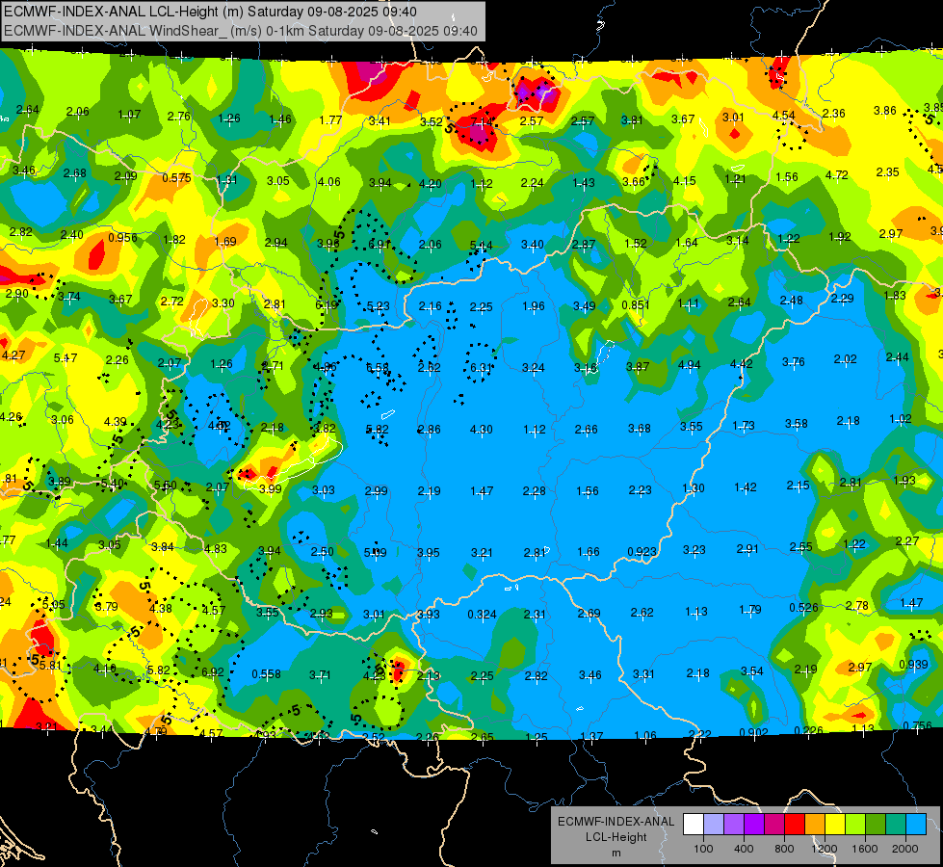Click the legend label '2000'
Screen dimensions: 943x867
click(905, 849)
